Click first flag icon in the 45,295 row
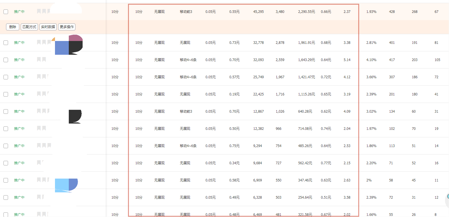The width and height of the screenshot is (449, 217). (x=39, y=11)
